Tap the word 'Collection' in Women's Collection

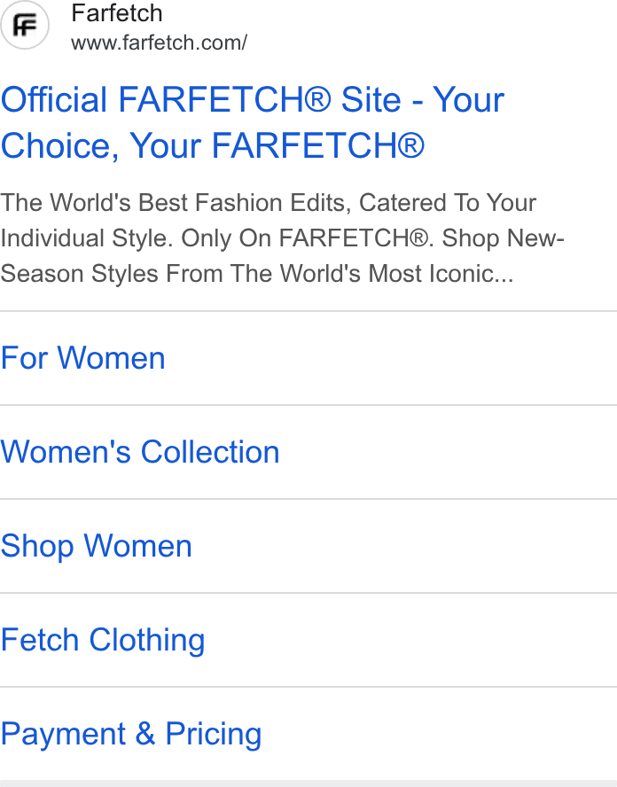coord(210,452)
